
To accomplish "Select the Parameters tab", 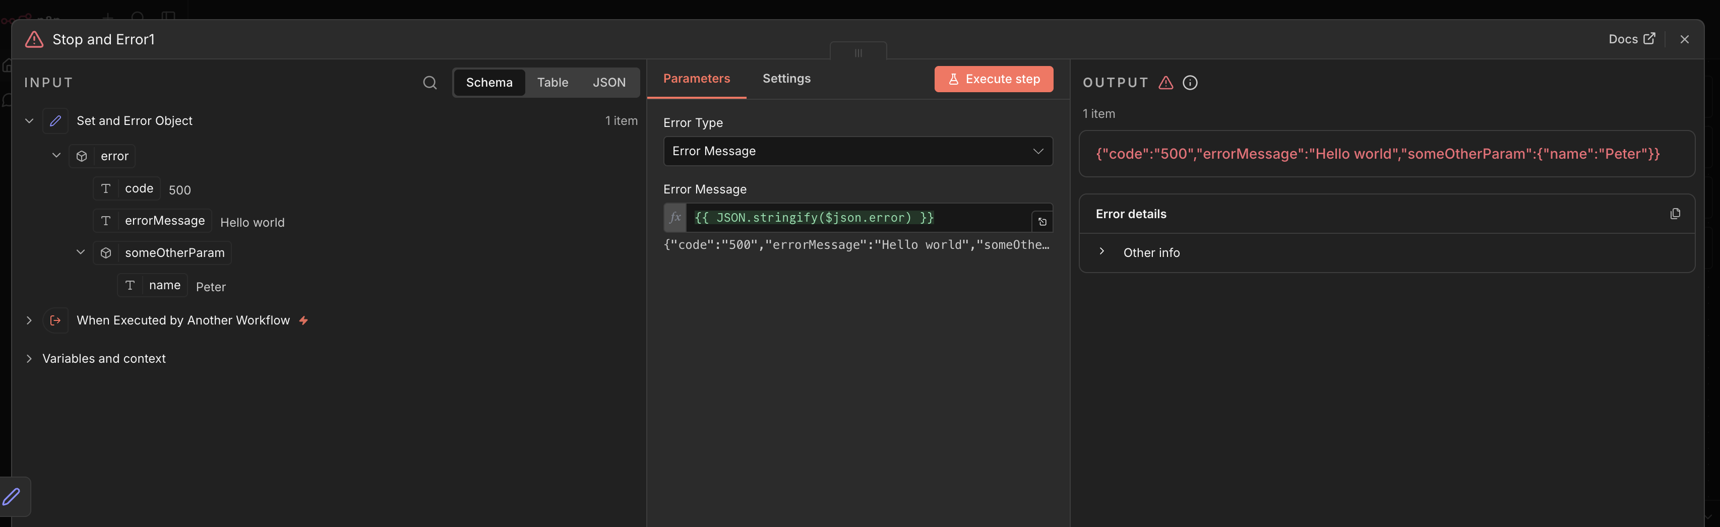I will (696, 79).
